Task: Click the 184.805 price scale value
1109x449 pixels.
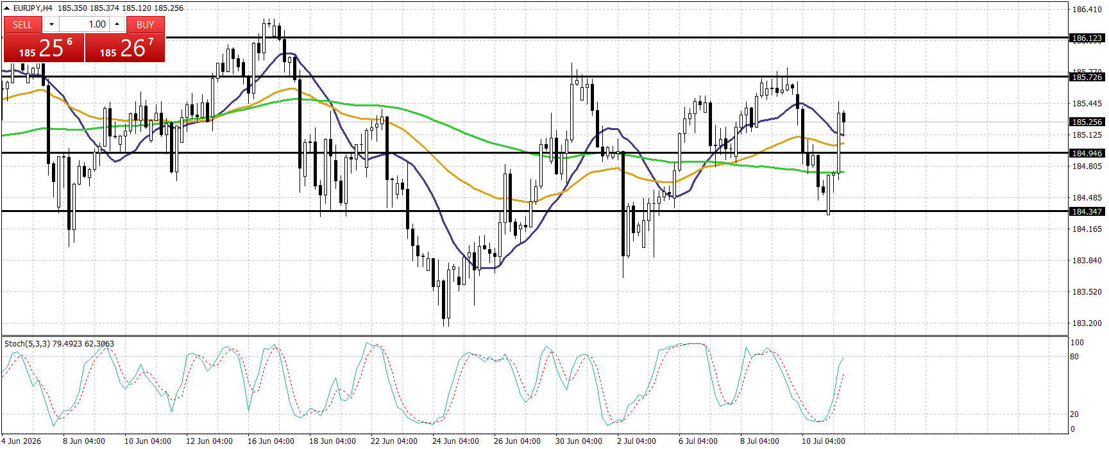Action: 1087,167
